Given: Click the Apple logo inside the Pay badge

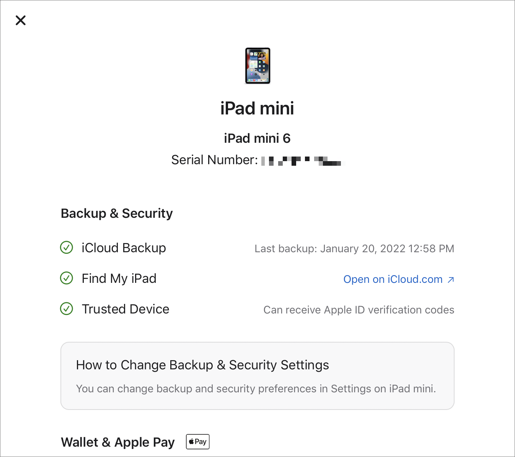Looking at the screenshot, I should click(191, 441).
